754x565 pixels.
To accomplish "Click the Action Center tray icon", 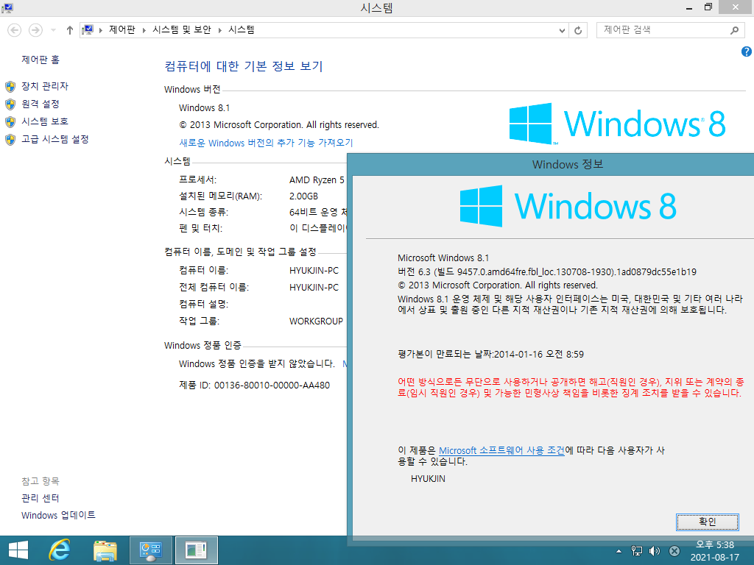I will coord(674,551).
